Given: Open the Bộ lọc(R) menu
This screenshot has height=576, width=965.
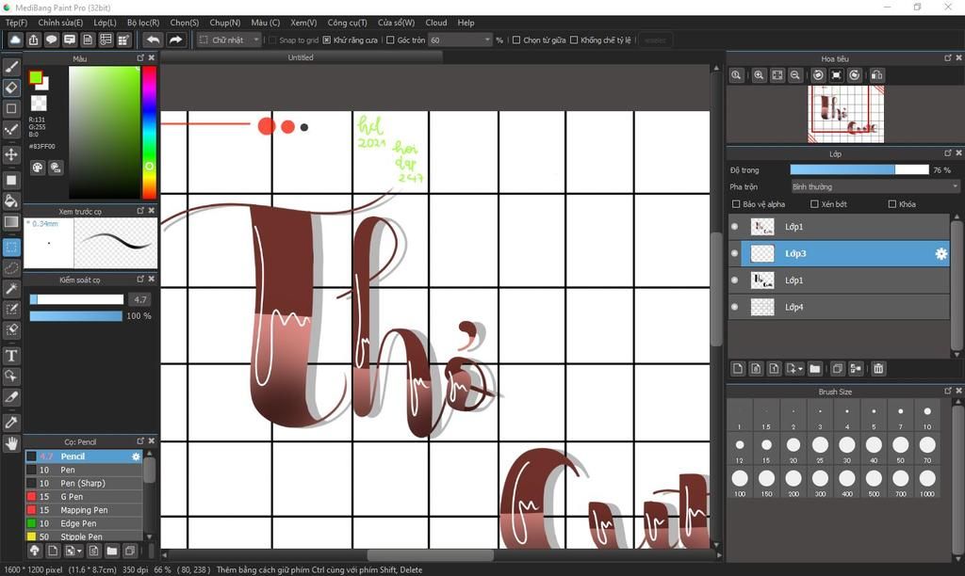Looking at the screenshot, I should [x=143, y=23].
